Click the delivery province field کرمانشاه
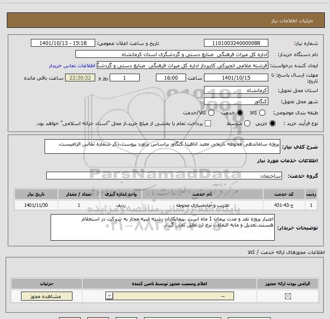Viewport: 330px width, 319px height. click(236, 90)
